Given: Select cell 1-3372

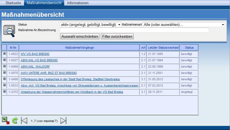Looking at the screenshot, I should [13, 92].
